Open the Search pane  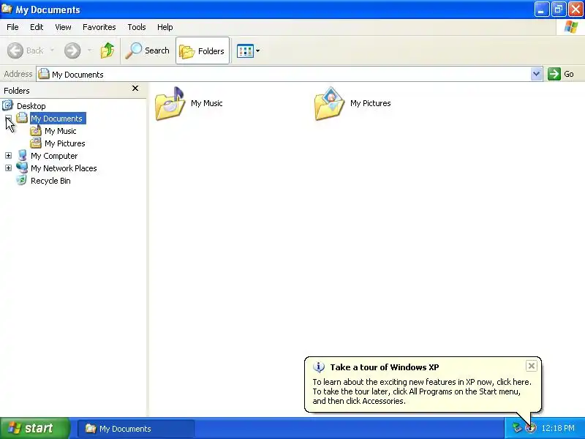[x=148, y=50]
